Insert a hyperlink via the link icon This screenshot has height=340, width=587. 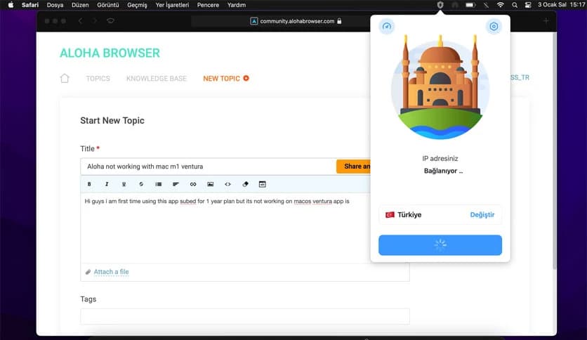pyautogui.click(x=193, y=184)
